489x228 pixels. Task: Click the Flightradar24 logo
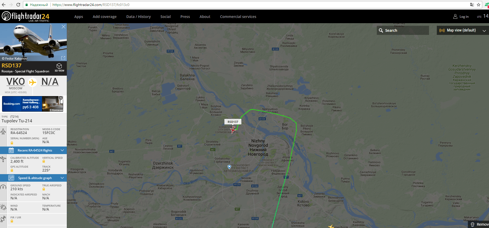pos(26,16)
